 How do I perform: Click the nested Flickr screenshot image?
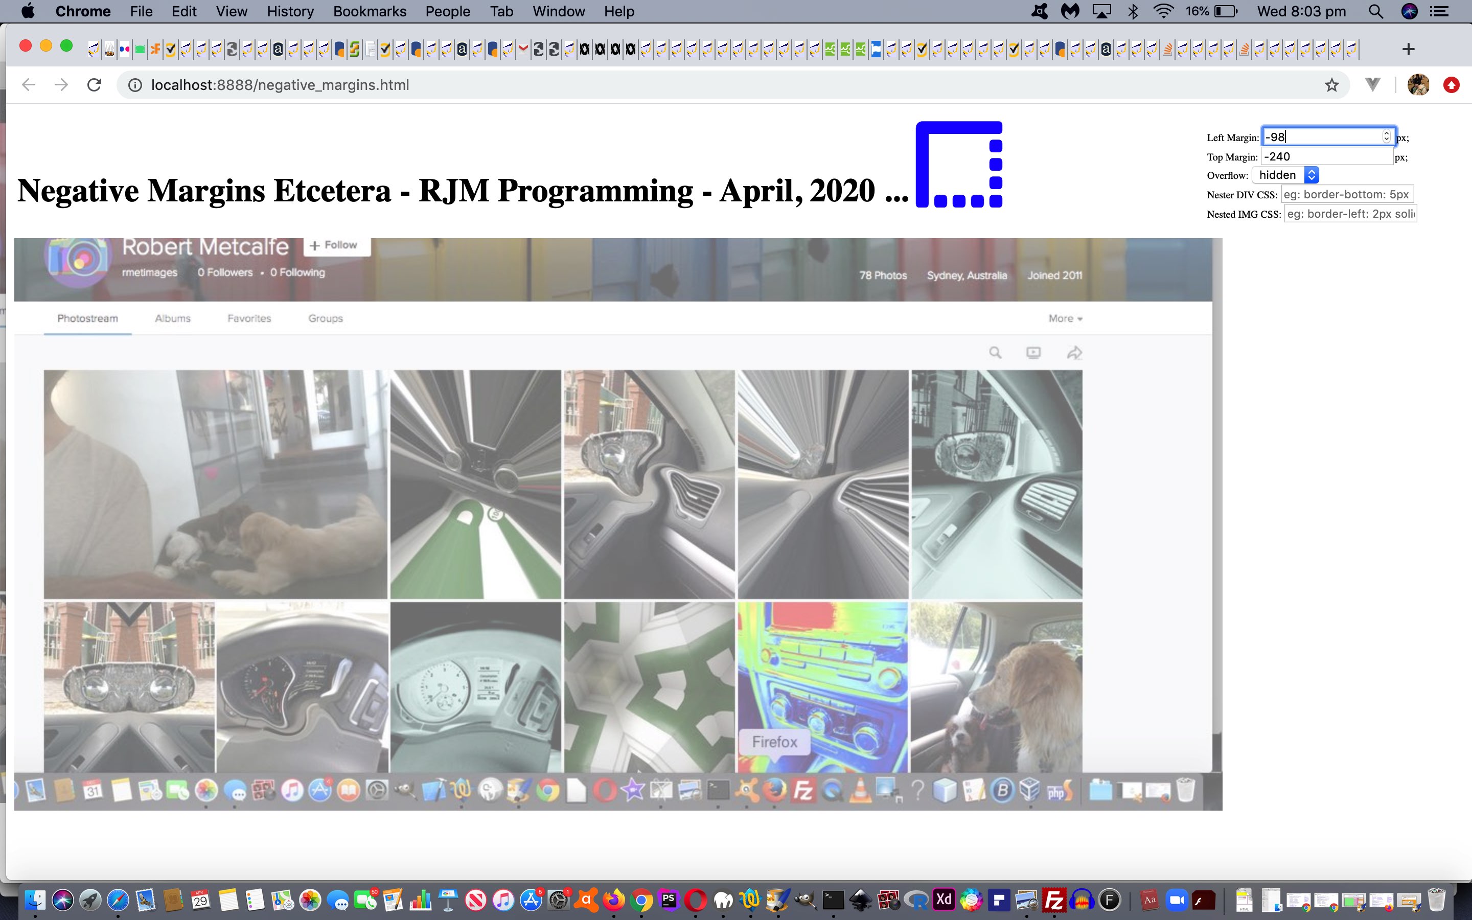pyautogui.click(x=618, y=524)
